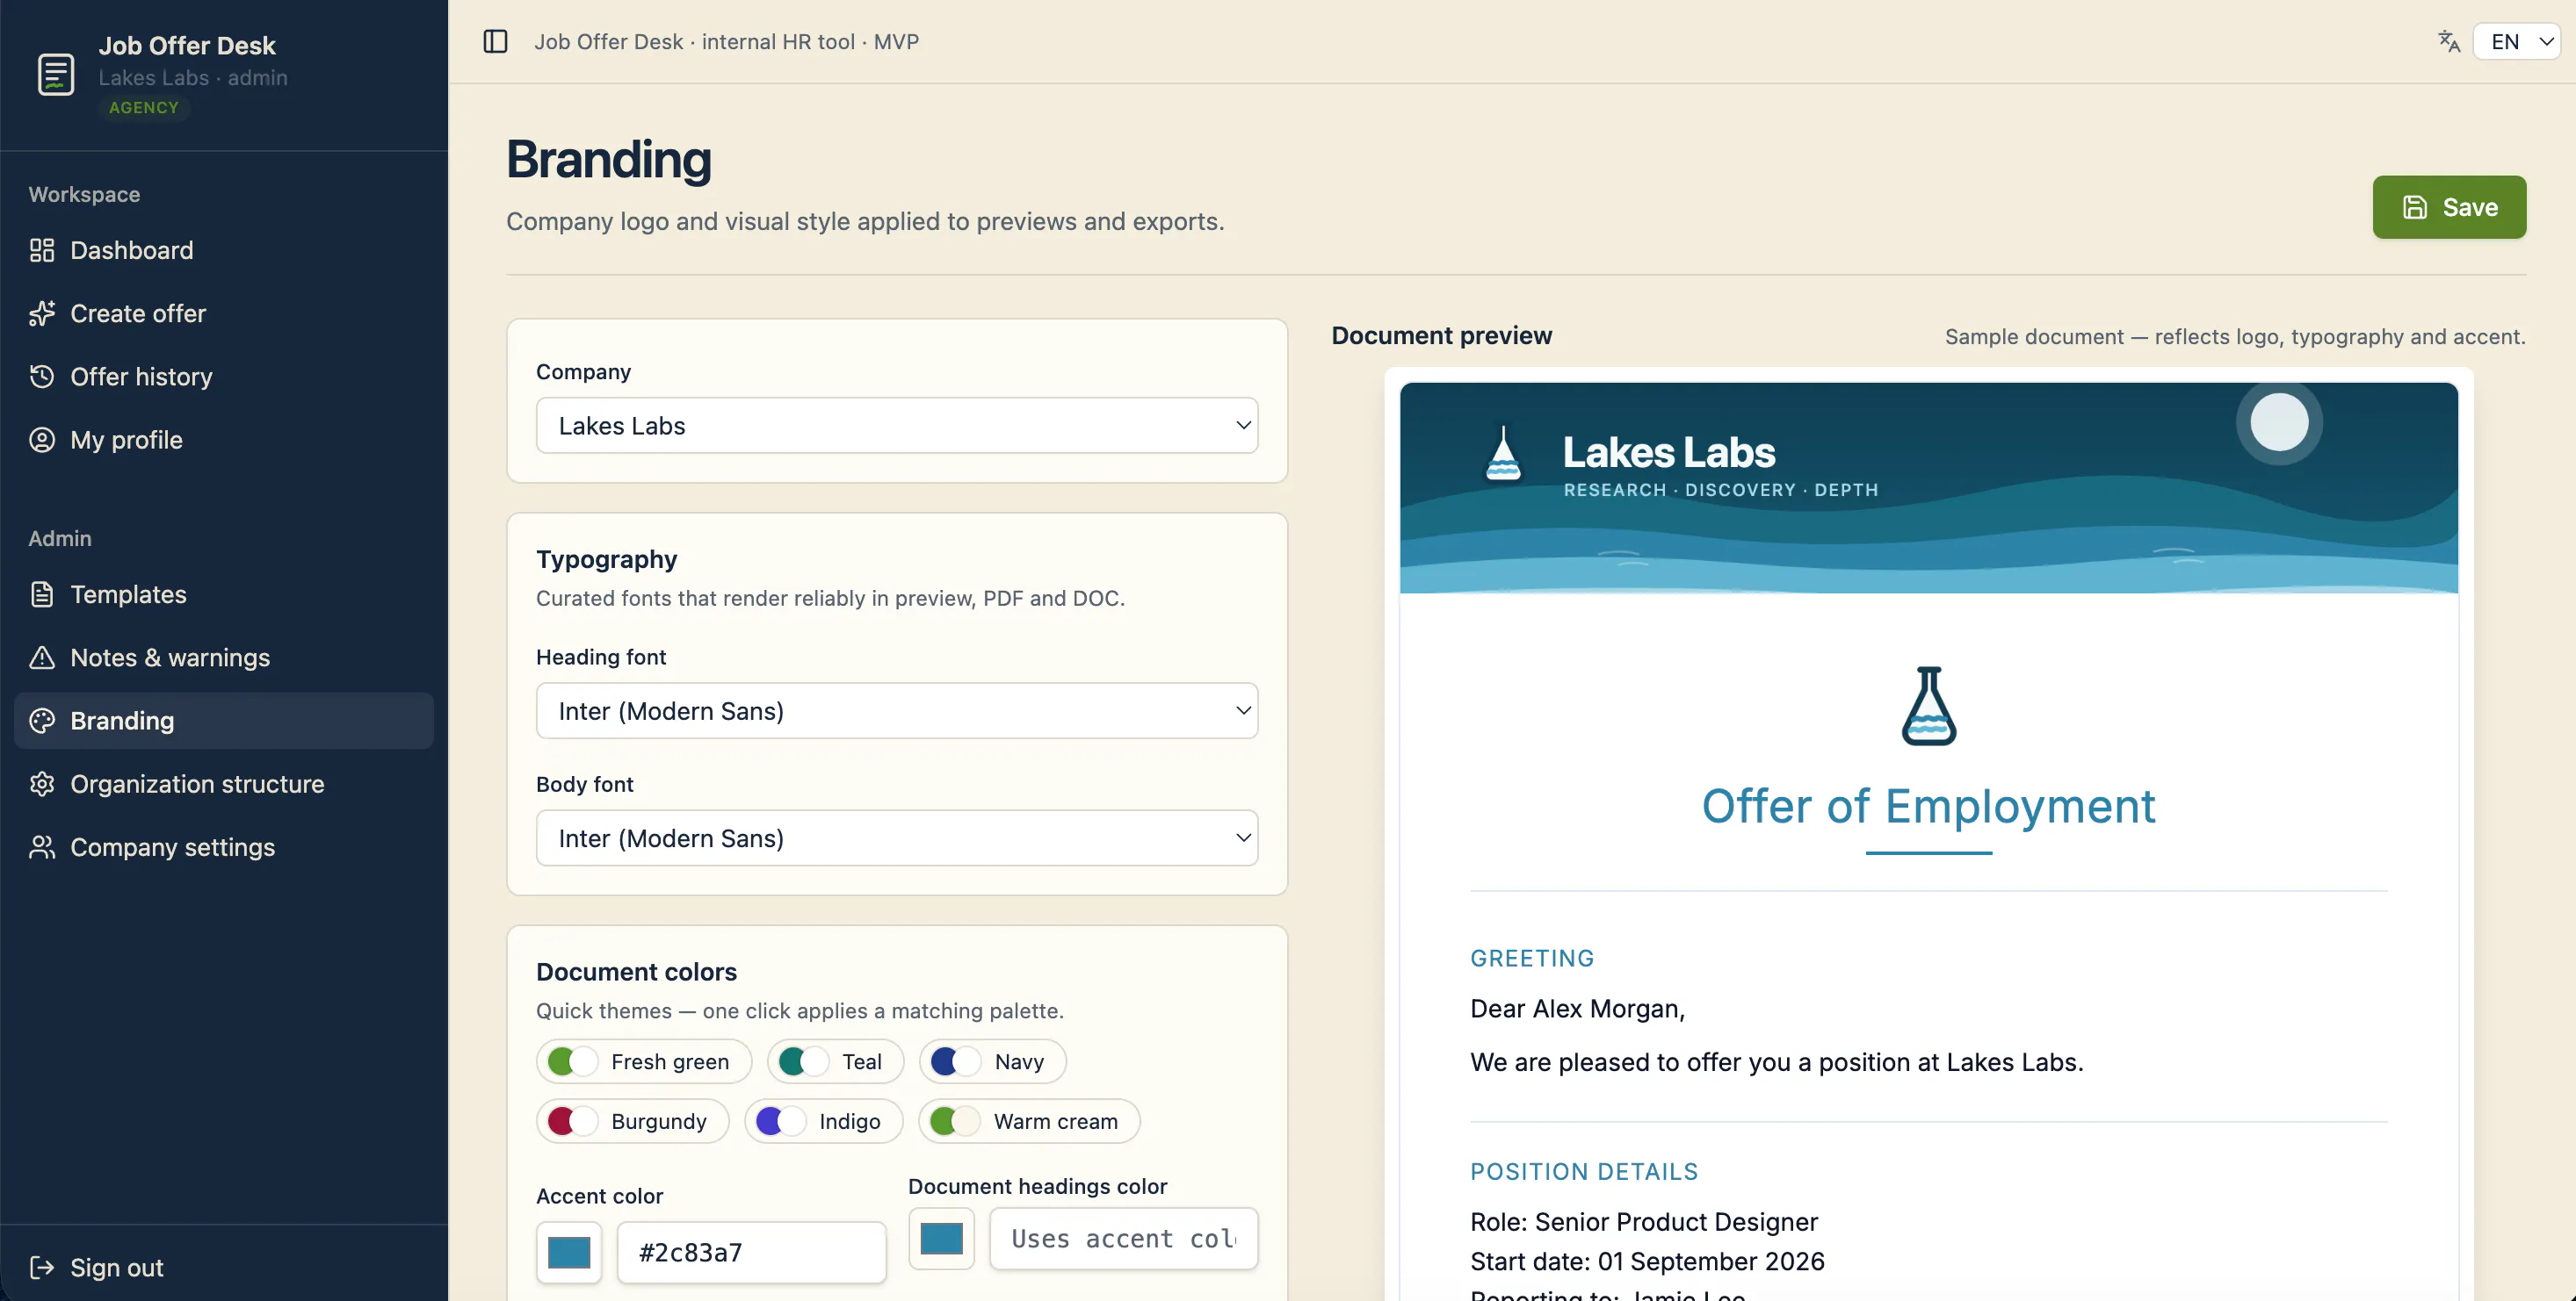
Task: Open the Body font dropdown
Action: pos(897,837)
